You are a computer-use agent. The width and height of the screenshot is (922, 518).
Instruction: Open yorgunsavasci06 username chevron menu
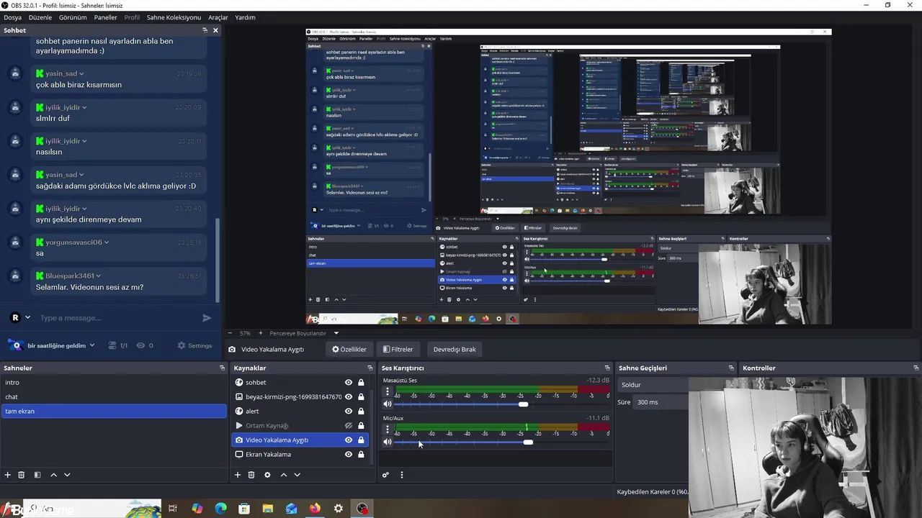pos(107,242)
